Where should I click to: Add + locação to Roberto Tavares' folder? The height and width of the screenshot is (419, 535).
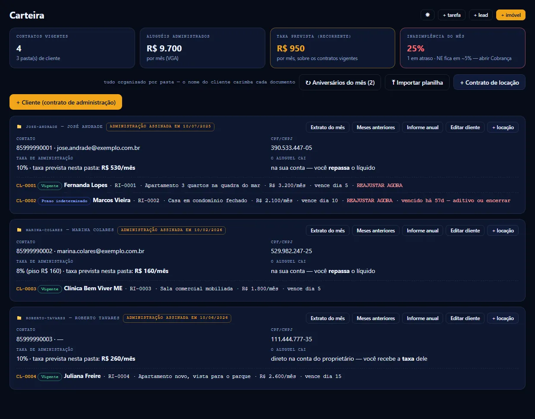pyautogui.click(x=503, y=318)
